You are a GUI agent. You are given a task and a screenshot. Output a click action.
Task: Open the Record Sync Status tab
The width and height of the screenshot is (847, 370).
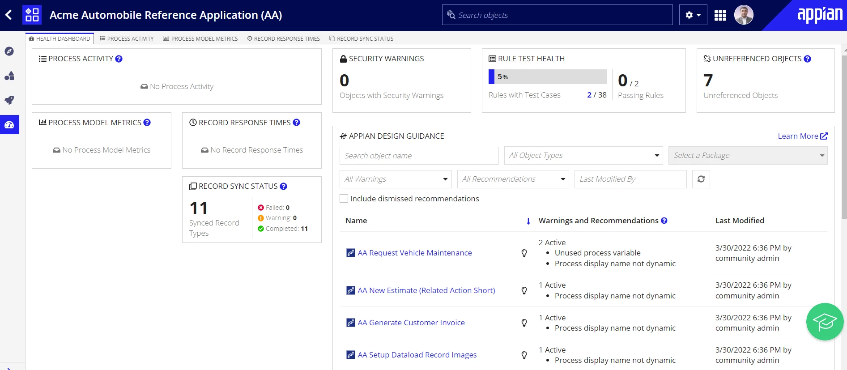(362, 39)
